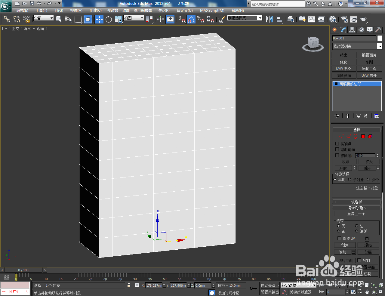Toggle the Window/Crossing selection mode
The image size is (385, 296).
(88, 19)
